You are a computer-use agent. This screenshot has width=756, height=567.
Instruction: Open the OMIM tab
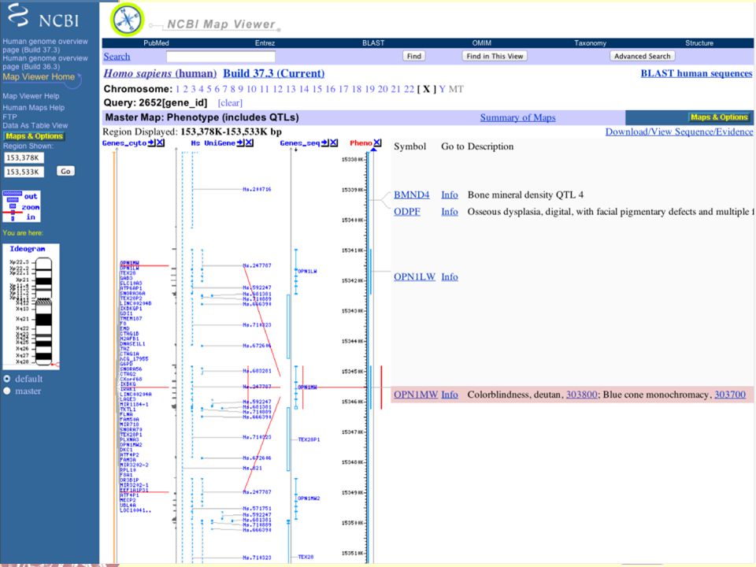[x=482, y=43]
